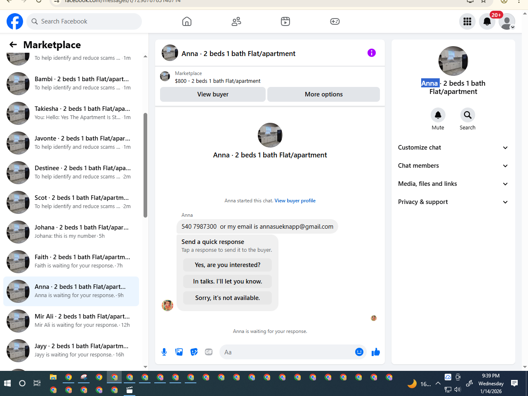The image size is (528, 396).
Task: Send a thumbs-up like
Action: click(x=376, y=352)
